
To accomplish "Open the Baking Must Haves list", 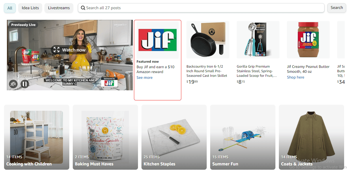I will 105,137.
